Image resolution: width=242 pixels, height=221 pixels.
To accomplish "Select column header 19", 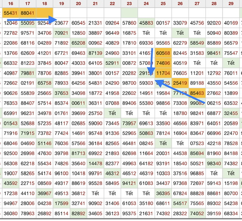I will coord(61,3).
